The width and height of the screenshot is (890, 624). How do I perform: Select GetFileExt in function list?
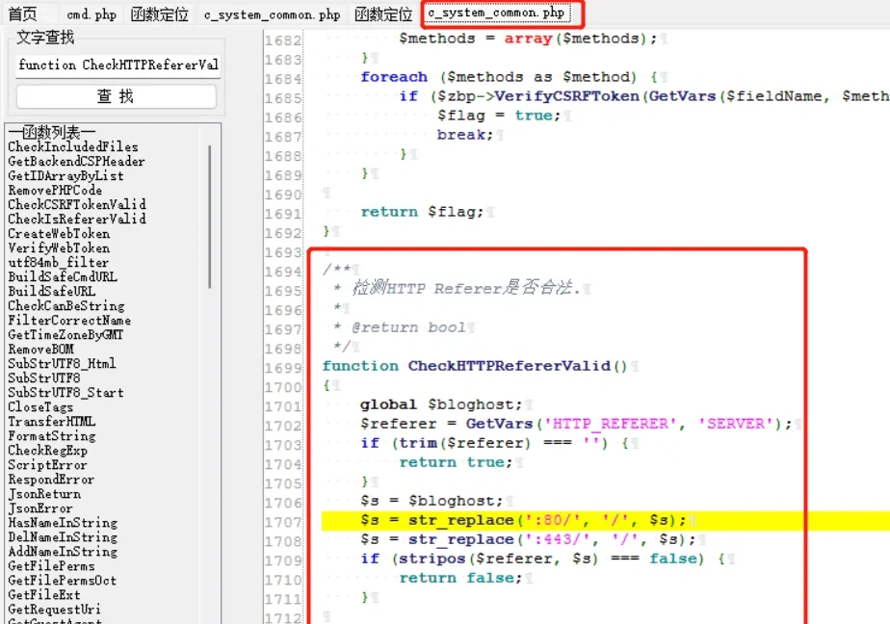click(x=43, y=594)
